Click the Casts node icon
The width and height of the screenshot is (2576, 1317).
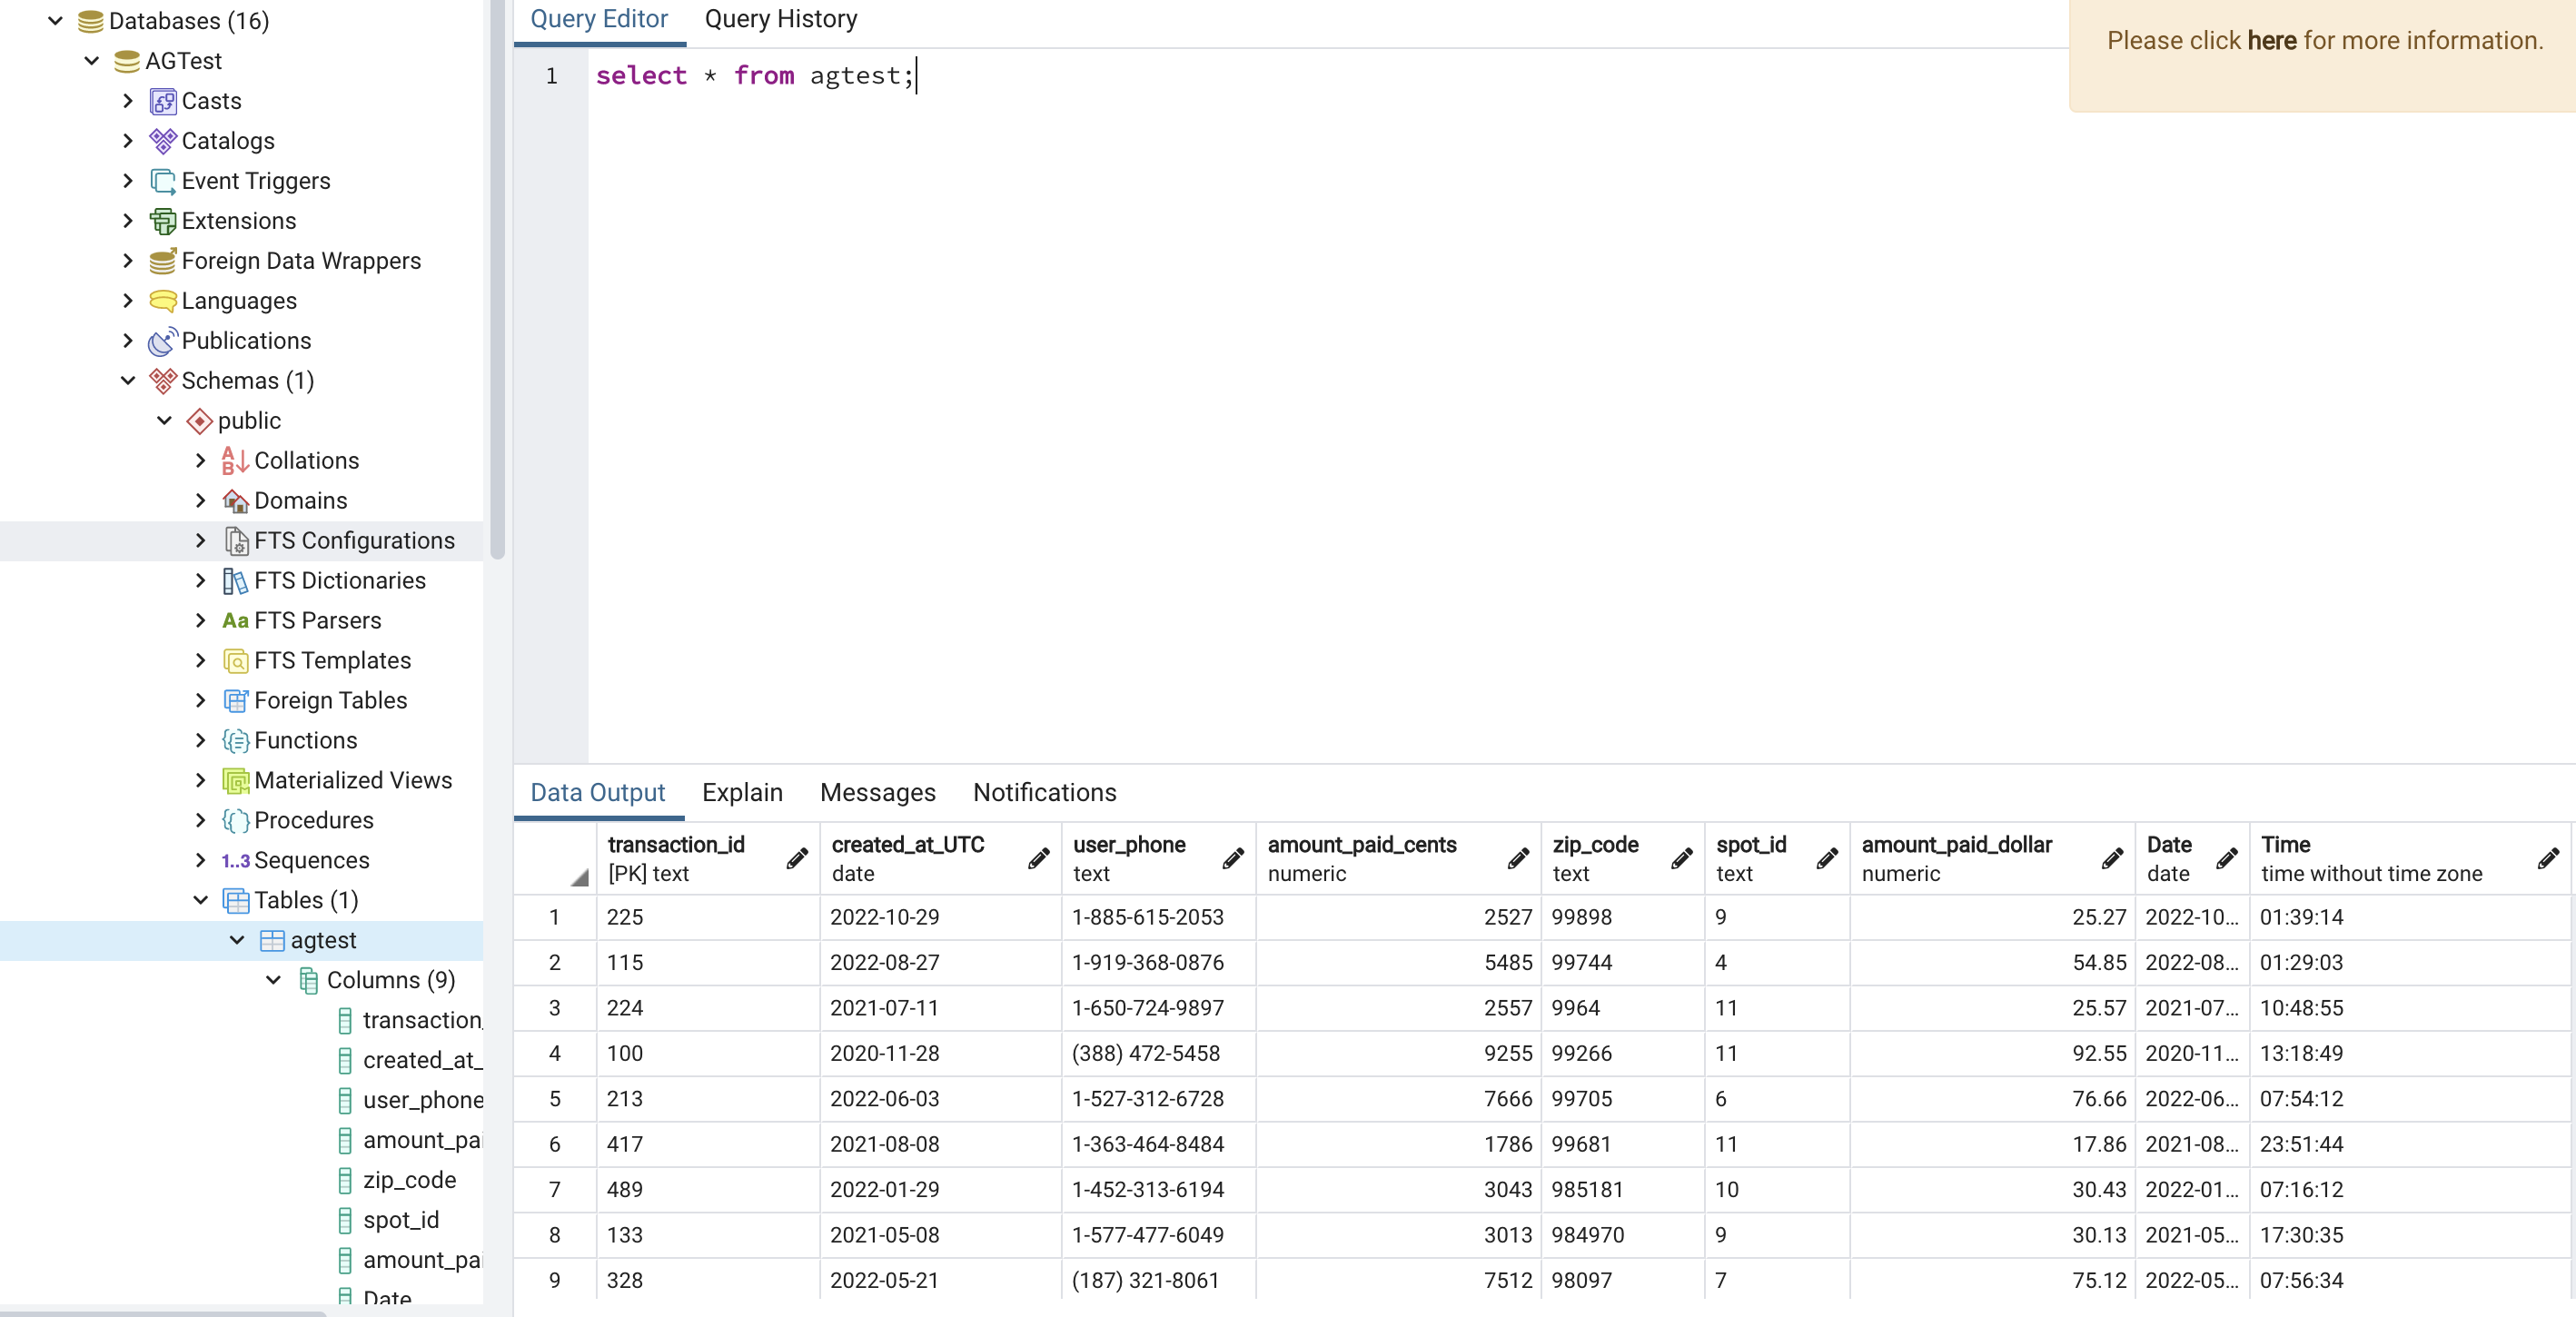(x=162, y=101)
